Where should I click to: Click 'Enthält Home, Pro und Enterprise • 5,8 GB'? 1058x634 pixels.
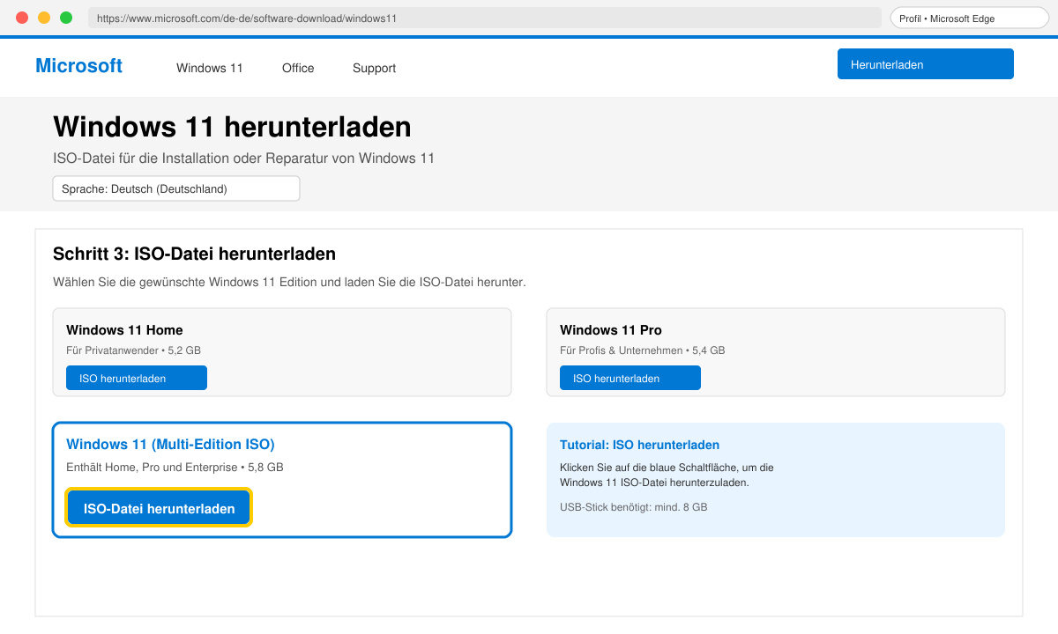(x=175, y=468)
